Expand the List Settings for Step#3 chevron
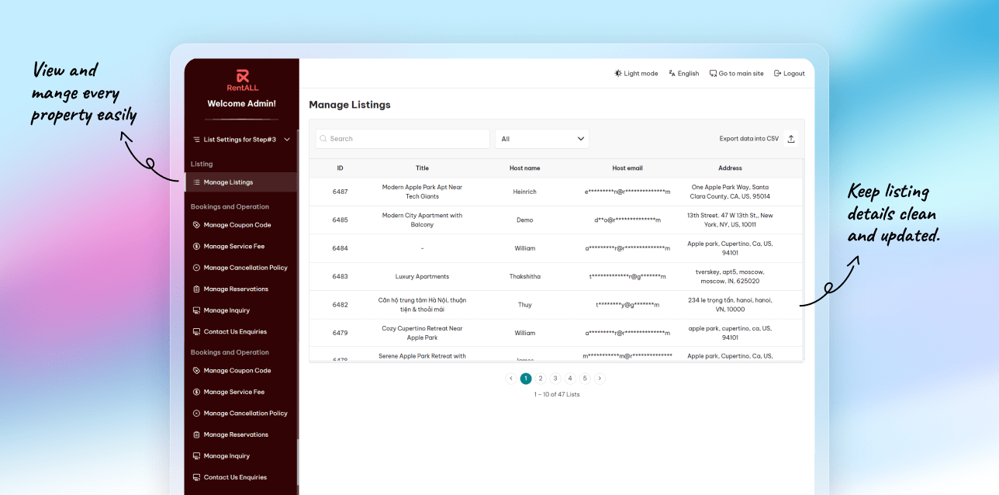This screenshot has width=999, height=495. click(287, 140)
